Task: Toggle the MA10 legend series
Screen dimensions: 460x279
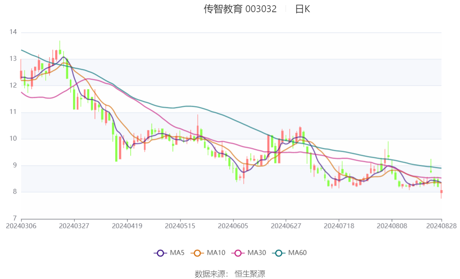Action: pos(208,253)
